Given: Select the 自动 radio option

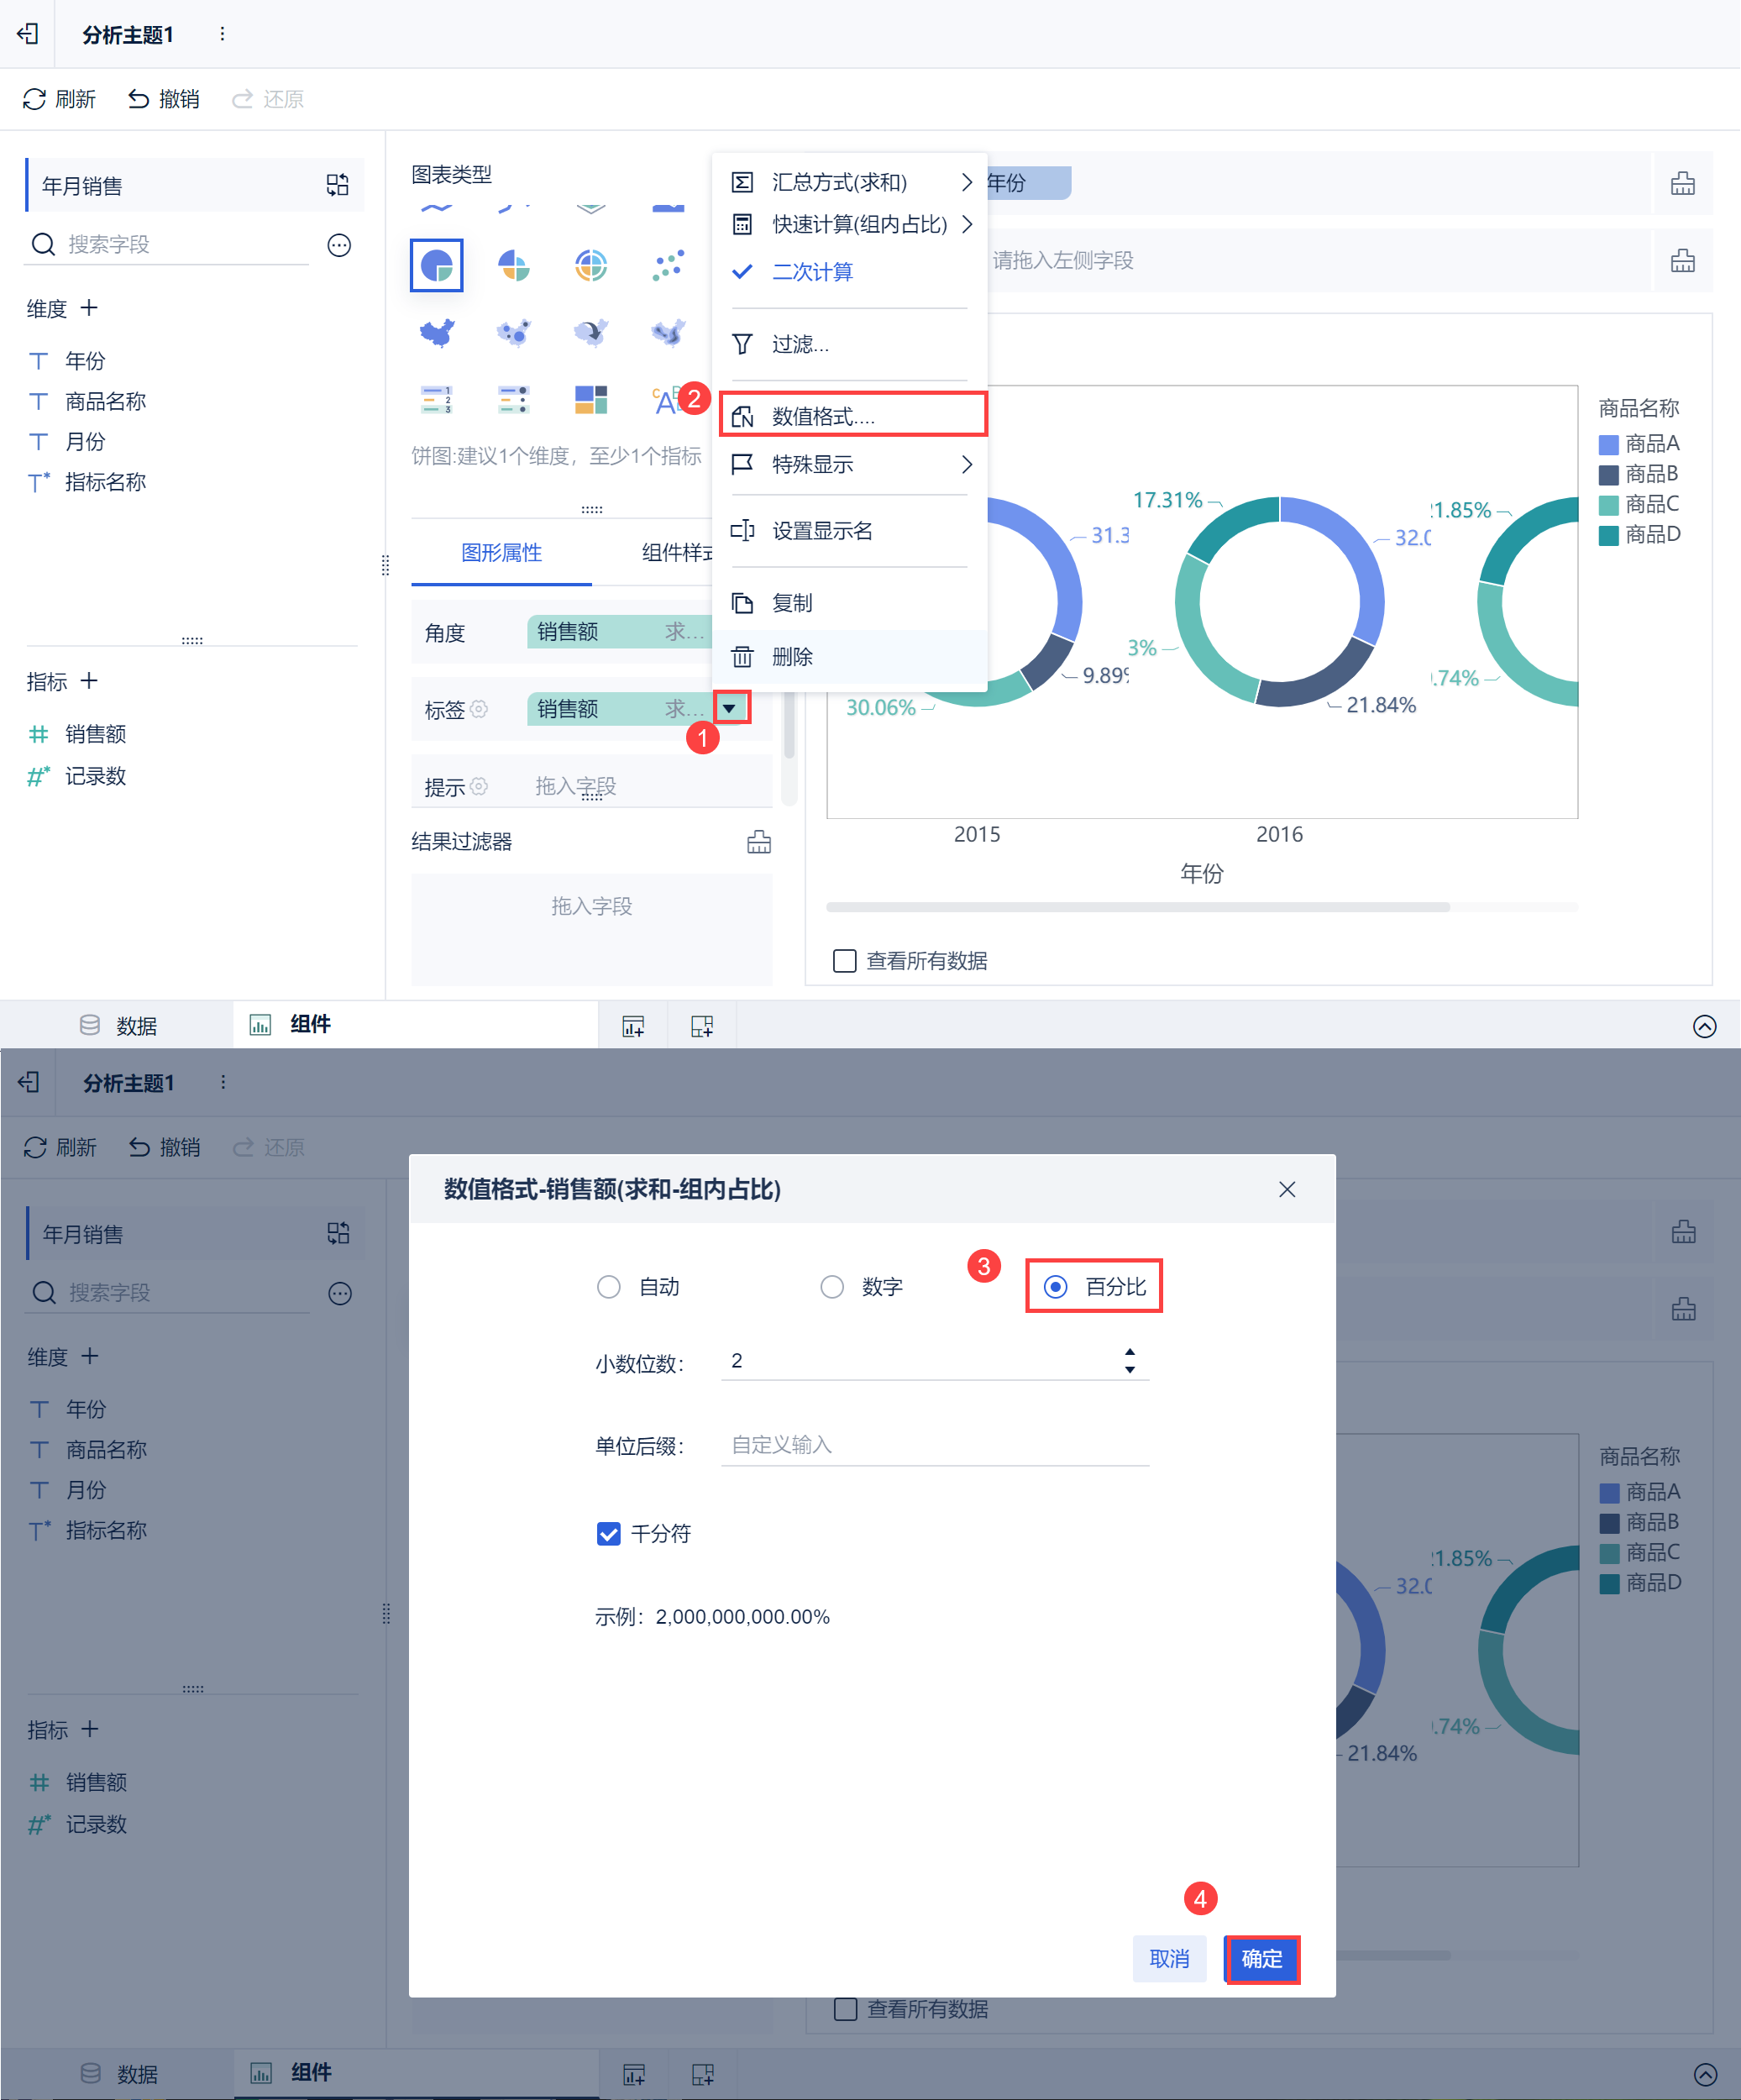Looking at the screenshot, I should point(608,1287).
